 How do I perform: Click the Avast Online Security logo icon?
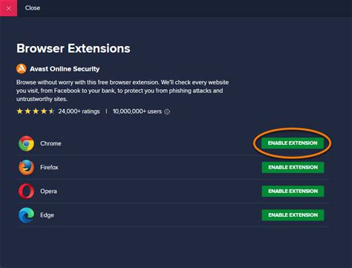pos(22,69)
